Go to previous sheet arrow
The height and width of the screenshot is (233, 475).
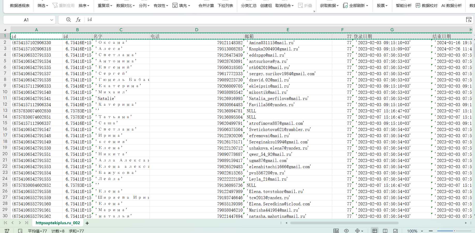coord(12,223)
